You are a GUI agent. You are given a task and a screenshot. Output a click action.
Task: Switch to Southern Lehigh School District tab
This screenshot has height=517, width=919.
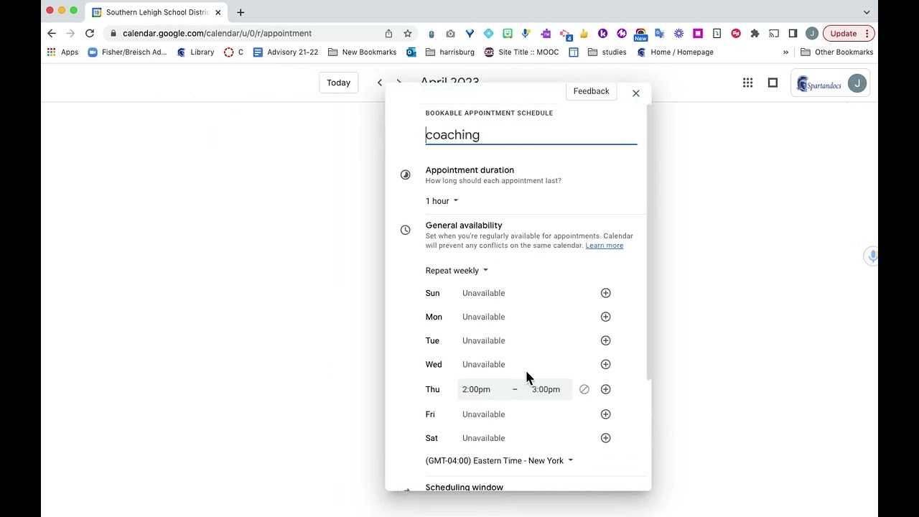157,12
